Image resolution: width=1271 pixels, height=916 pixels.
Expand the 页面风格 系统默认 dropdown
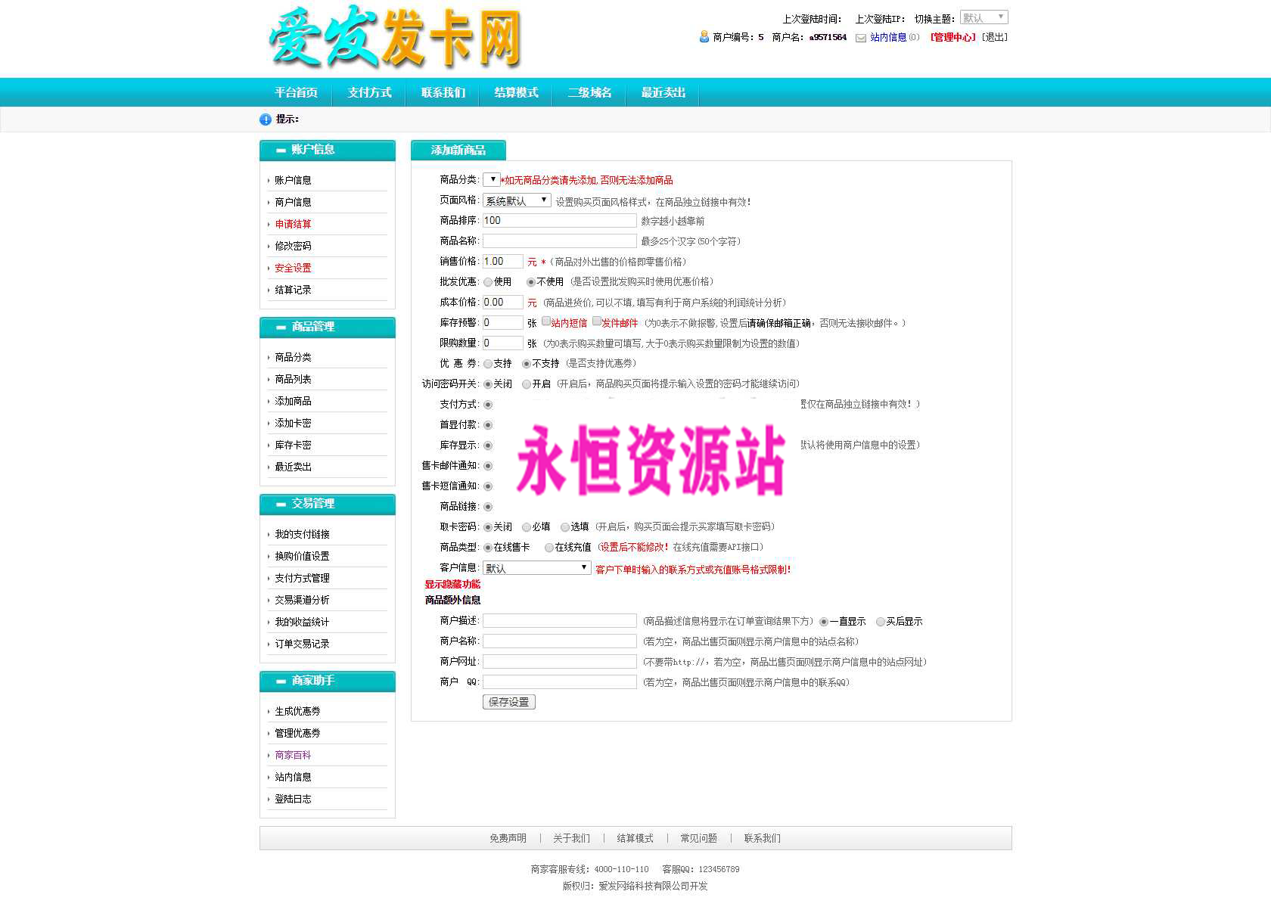(x=517, y=200)
